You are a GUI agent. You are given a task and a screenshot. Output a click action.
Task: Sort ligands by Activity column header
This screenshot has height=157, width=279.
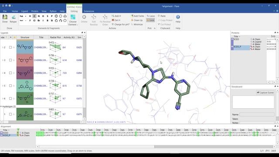point(69,38)
